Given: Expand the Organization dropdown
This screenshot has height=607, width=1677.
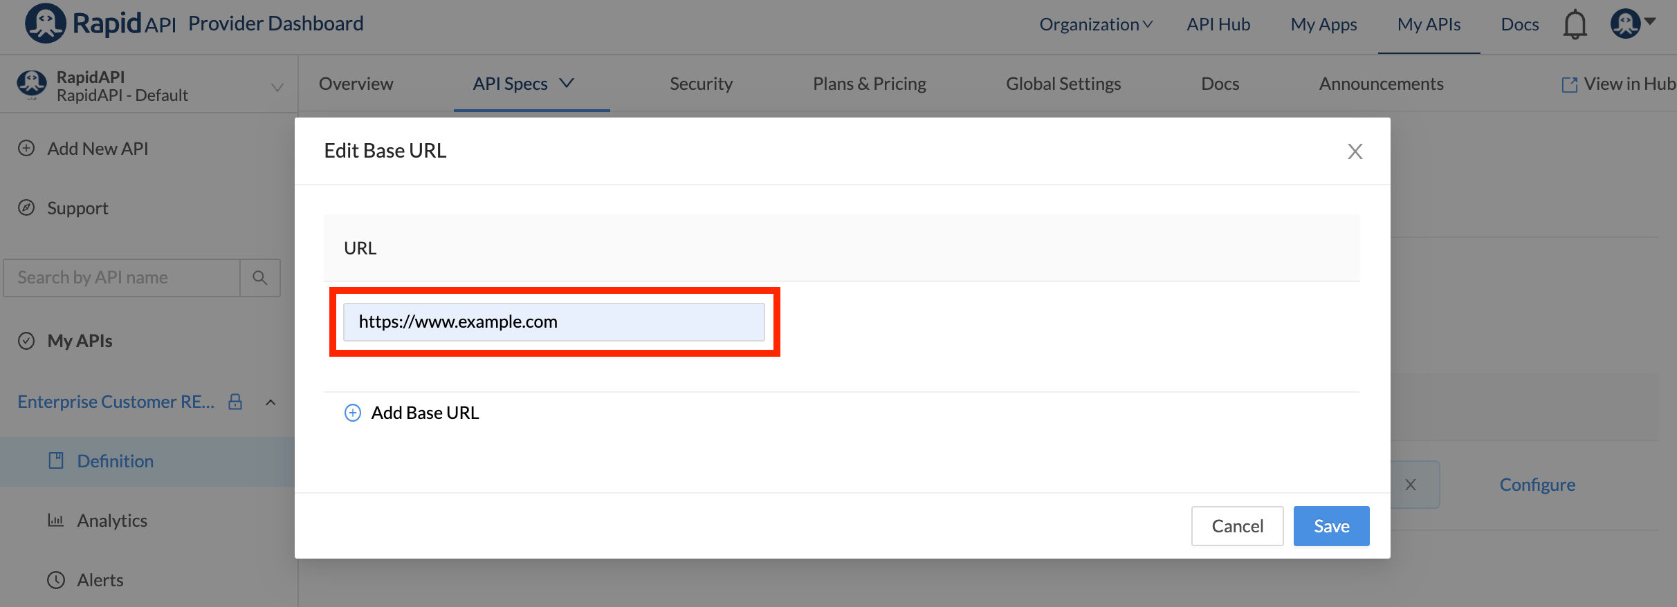Looking at the screenshot, I should pos(1096,24).
